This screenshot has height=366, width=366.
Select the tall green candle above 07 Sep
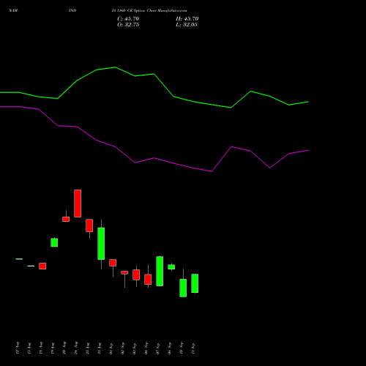click(x=160, y=271)
